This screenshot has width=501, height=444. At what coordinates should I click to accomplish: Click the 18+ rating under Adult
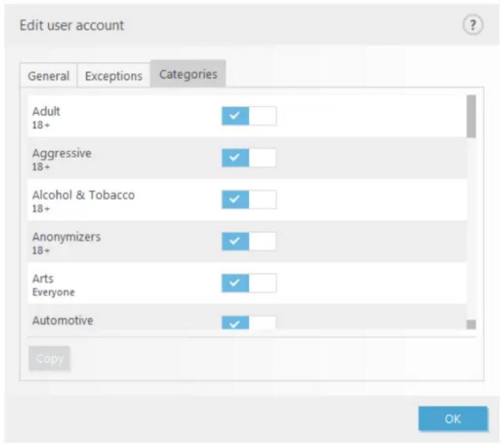[41, 125]
